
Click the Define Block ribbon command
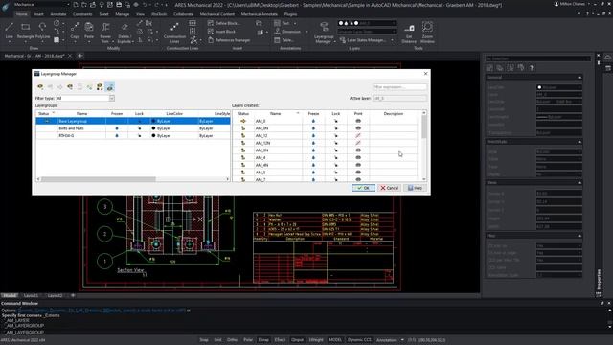(x=224, y=23)
